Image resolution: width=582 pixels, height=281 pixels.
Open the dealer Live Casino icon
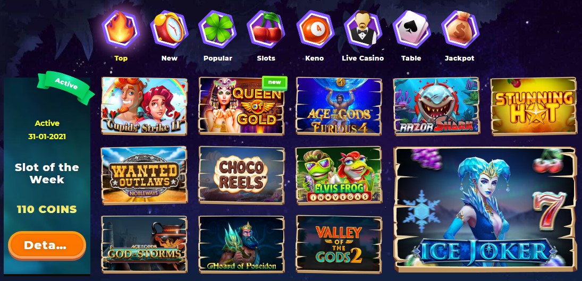[x=362, y=29]
